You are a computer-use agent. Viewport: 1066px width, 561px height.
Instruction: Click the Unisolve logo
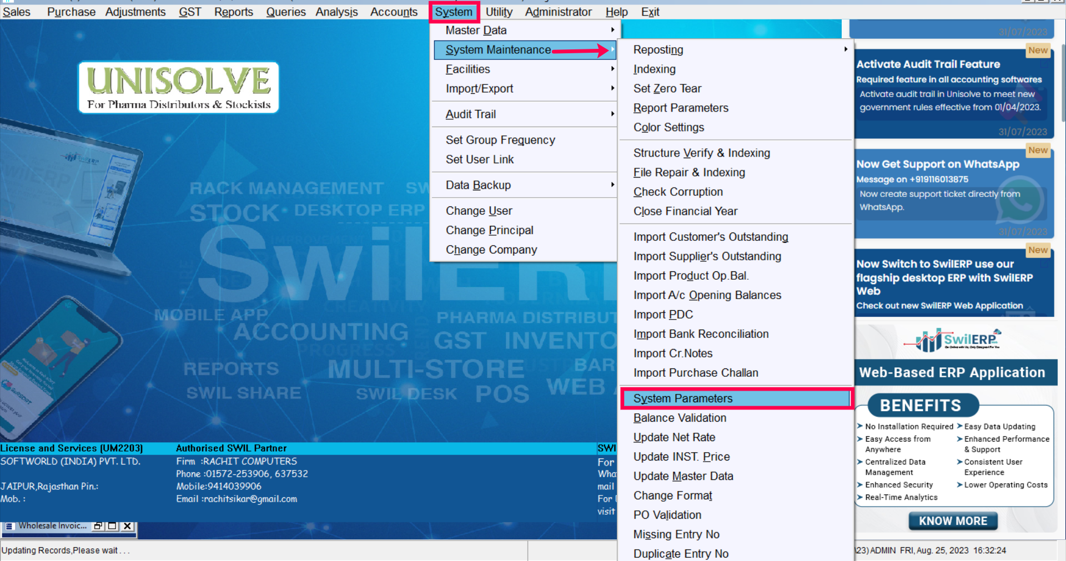[x=179, y=87]
